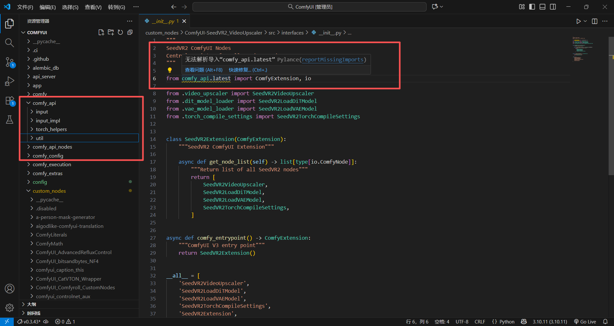Toggle the secondary sidebar visibility
Image resolution: width=614 pixels, height=326 pixels.
[553, 7]
